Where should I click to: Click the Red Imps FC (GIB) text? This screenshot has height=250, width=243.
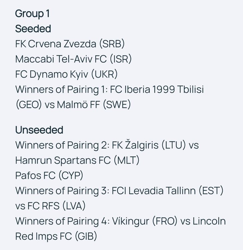[56, 236]
